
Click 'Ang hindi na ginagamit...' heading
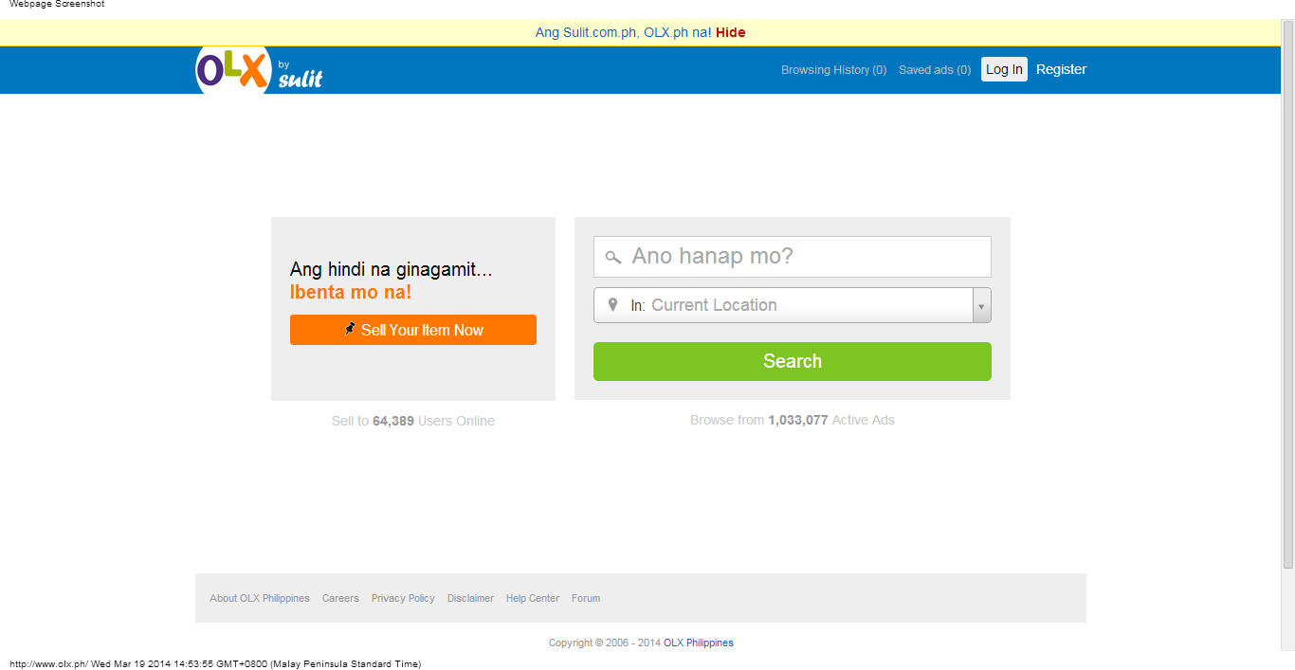click(392, 269)
